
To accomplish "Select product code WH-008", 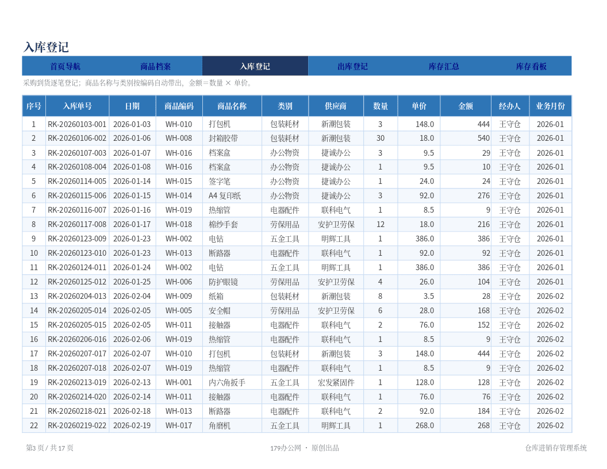I will pyautogui.click(x=179, y=138).
